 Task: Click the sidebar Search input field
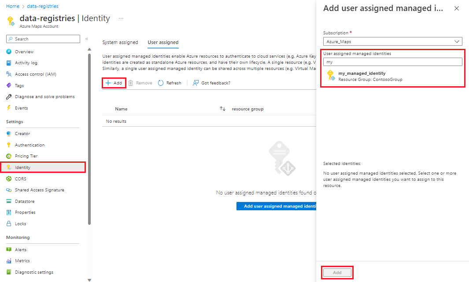(x=43, y=39)
